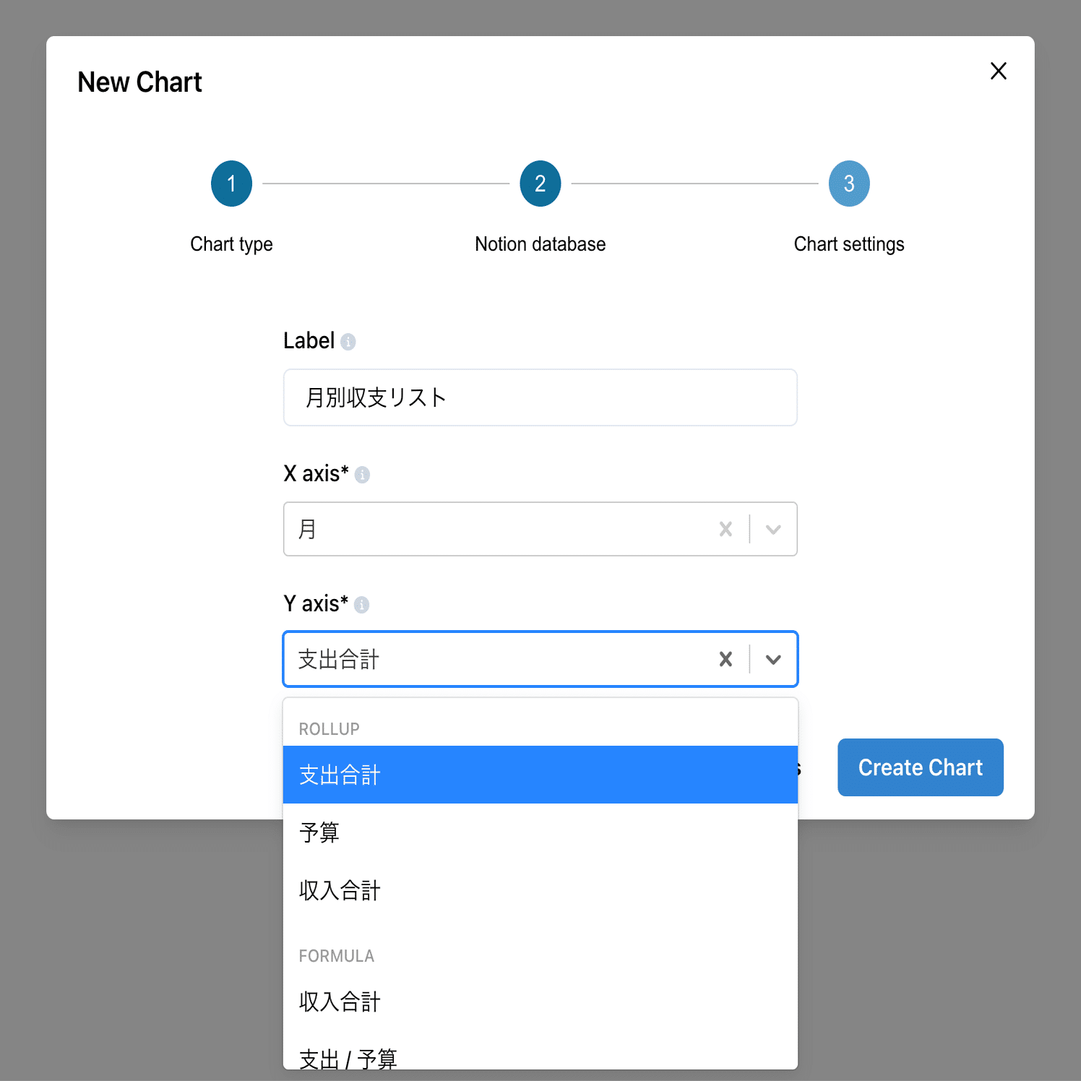Click the Y axis selection field

point(540,659)
